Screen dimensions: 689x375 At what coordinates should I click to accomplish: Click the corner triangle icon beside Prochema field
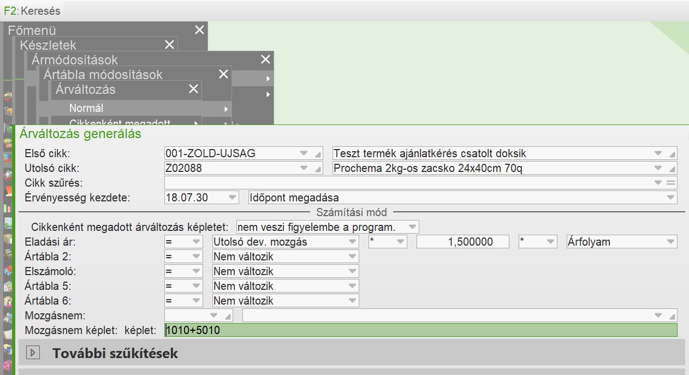pos(672,170)
